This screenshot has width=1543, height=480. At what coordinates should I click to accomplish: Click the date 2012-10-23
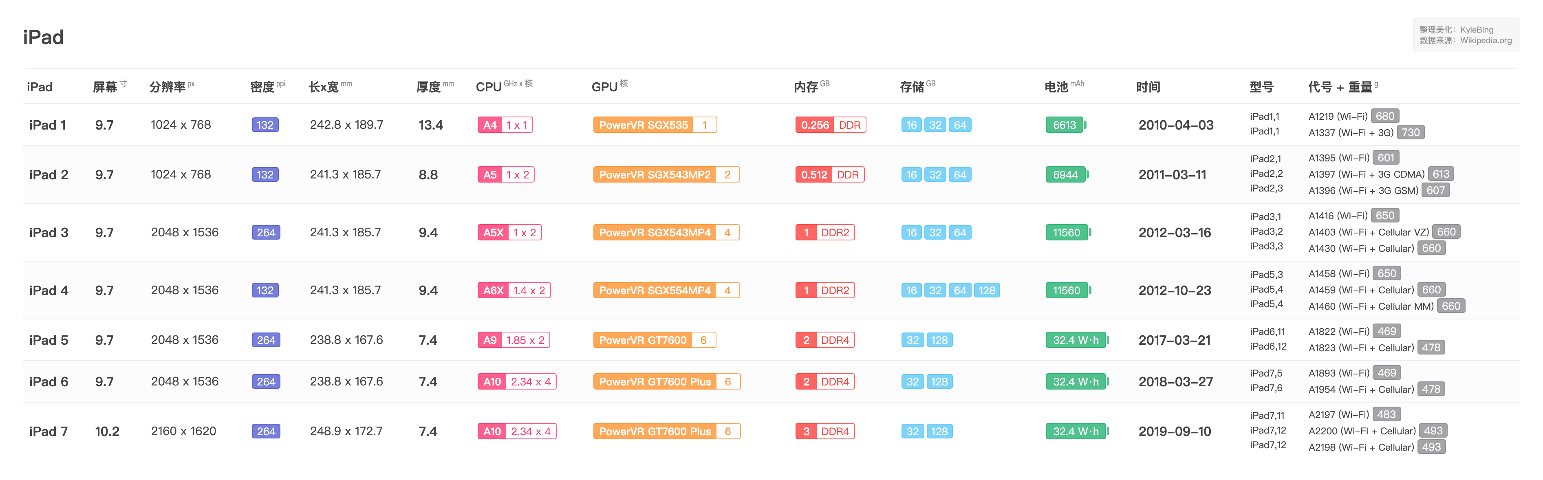[1175, 291]
